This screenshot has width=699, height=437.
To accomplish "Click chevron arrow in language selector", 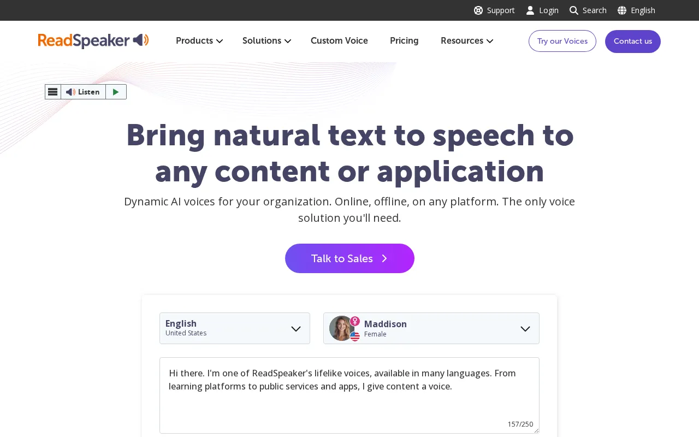I will pos(296,329).
